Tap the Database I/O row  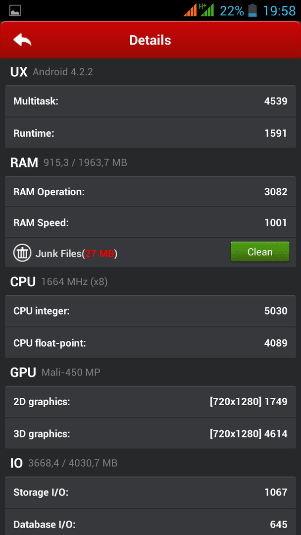(x=150, y=522)
